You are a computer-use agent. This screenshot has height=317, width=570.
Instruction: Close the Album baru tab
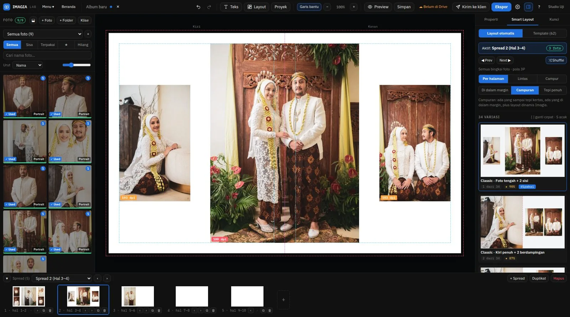[118, 7]
